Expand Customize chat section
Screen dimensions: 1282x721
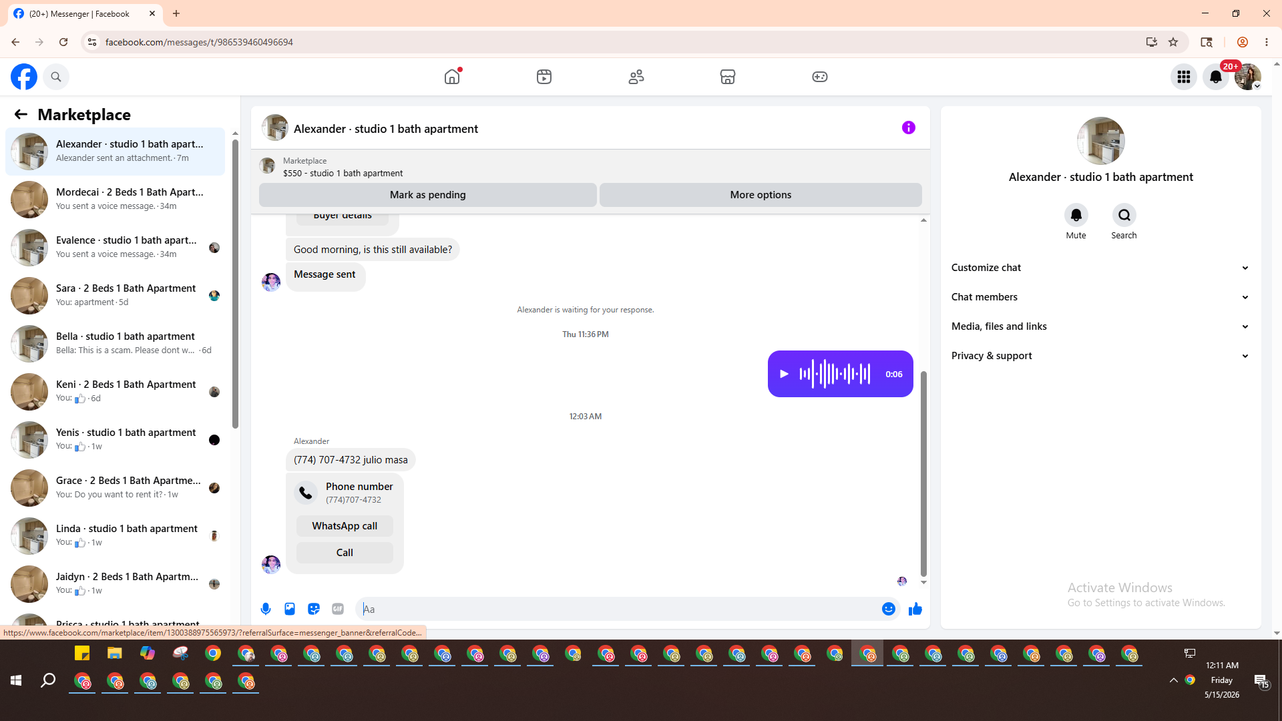pyautogui.click(x=1100, y=268)
